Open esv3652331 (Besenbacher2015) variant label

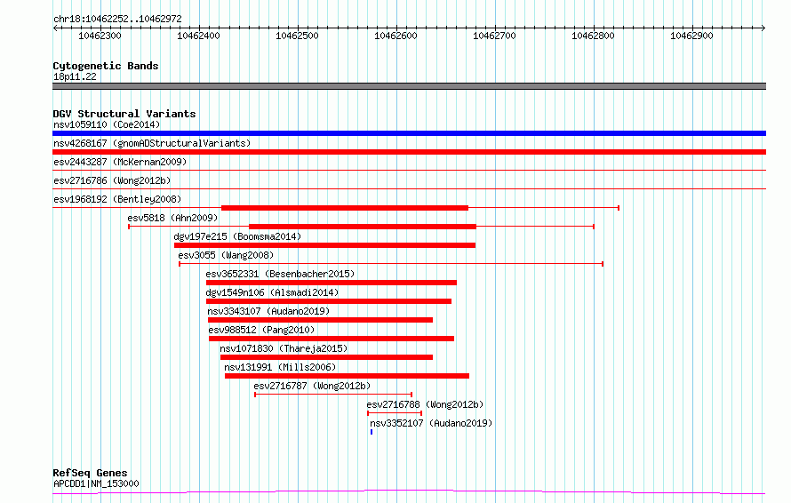point(280,274)
